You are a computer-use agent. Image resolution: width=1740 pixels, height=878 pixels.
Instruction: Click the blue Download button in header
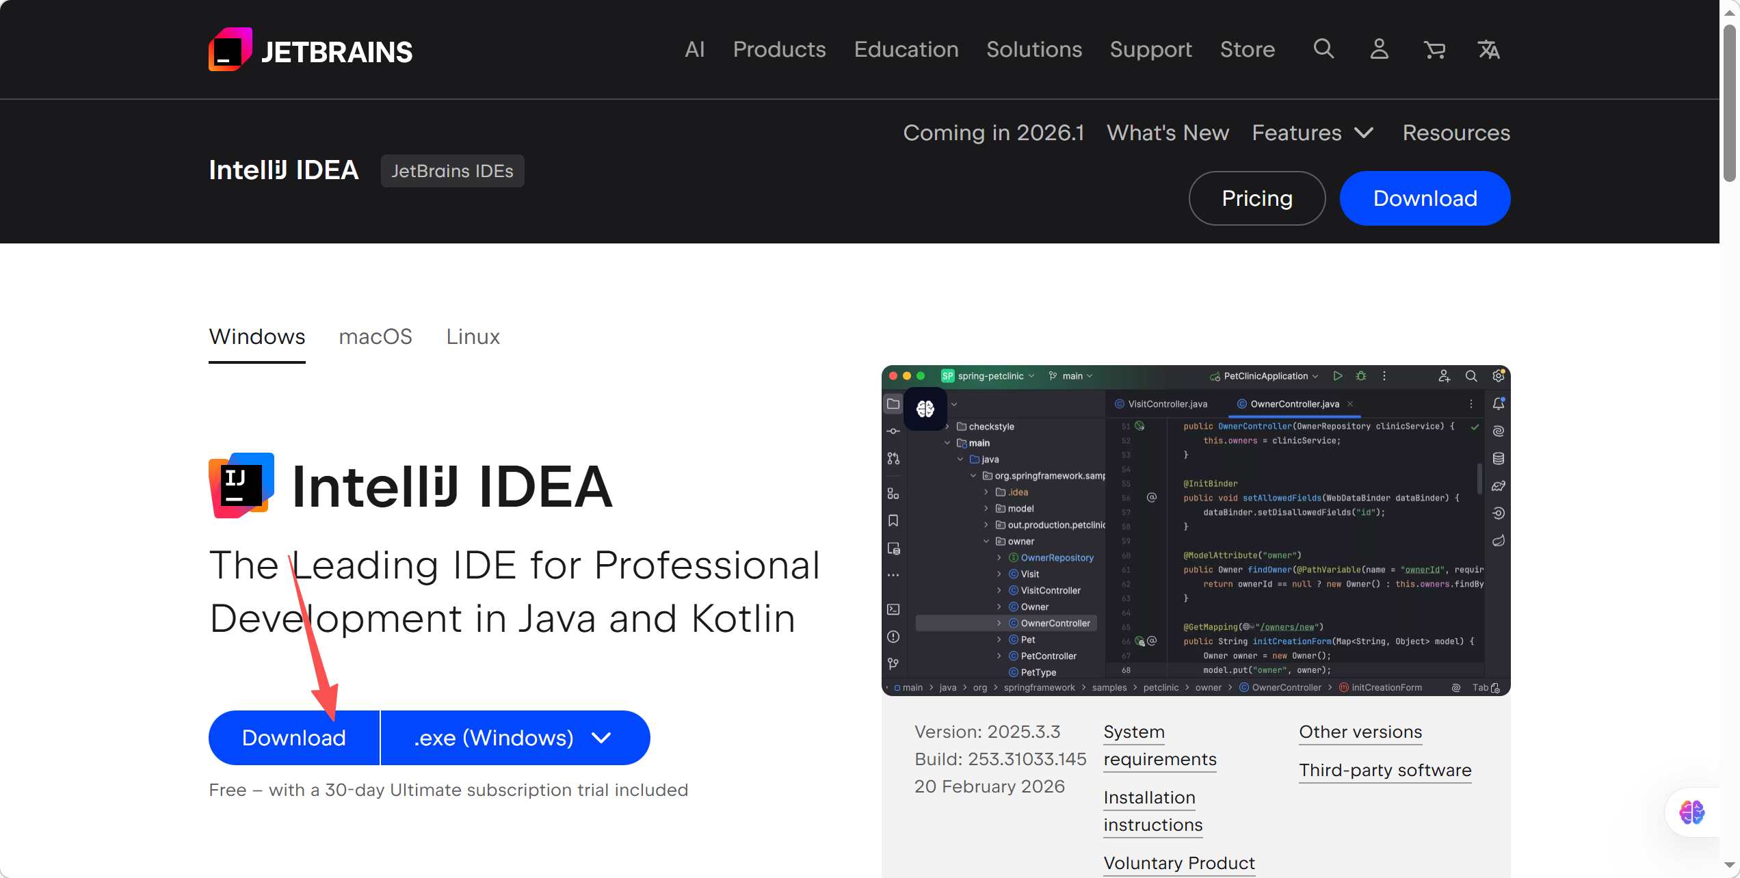pyautogui.click(x=1425, y=198)
